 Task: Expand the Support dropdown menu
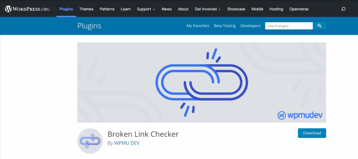click(x=146, y=9)
